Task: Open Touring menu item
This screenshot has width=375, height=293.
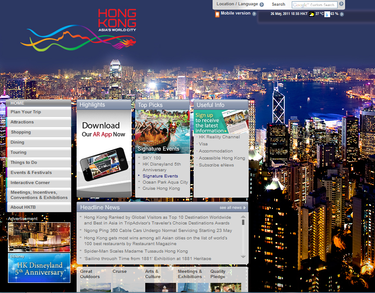Action: 38,152
